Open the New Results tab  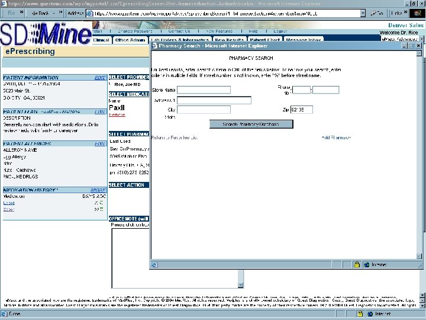230,40
